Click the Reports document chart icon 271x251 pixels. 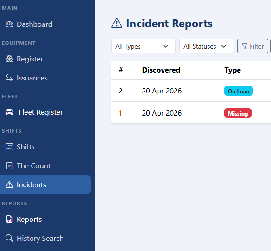point(9,219)
